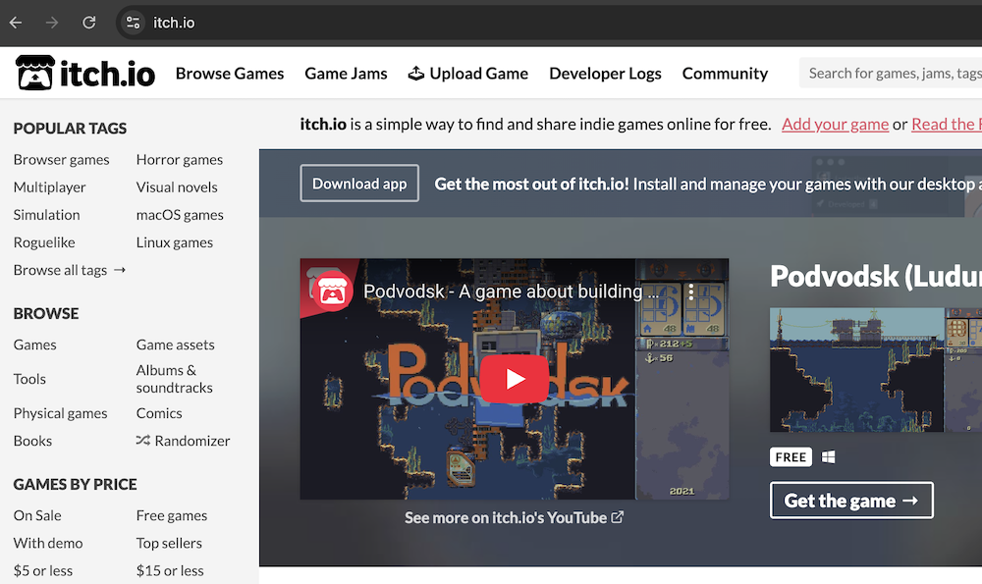Expand Browse all tags arrow link

(x=70, y=270)
